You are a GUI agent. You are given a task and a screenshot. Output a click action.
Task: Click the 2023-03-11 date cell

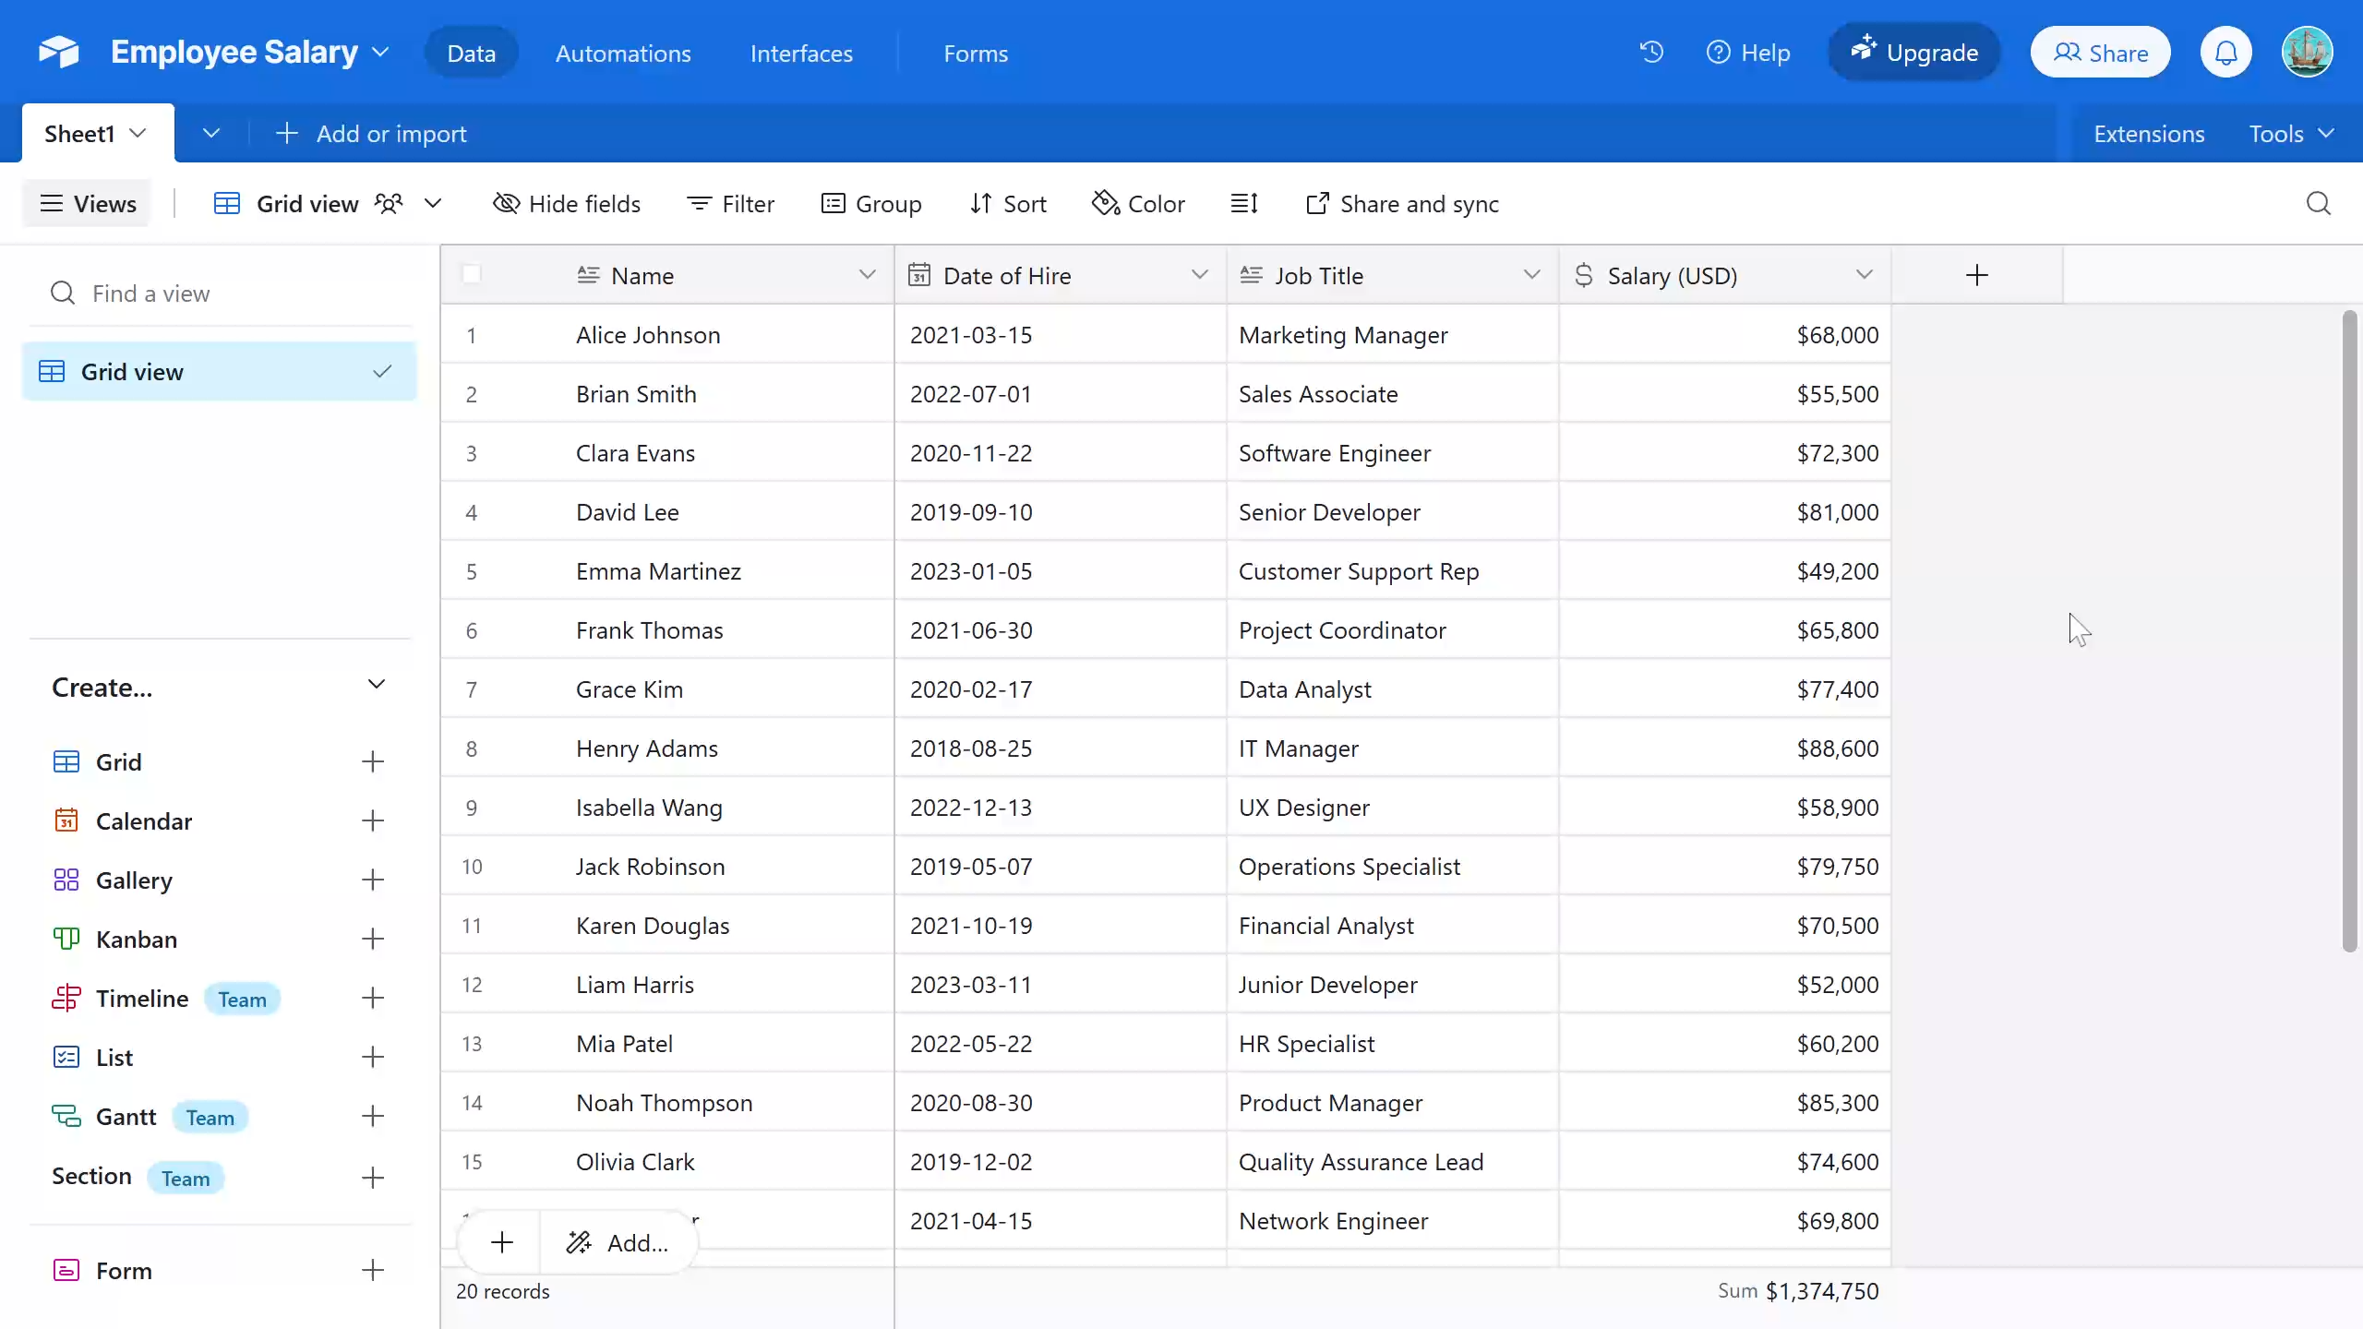(x=1061, y=985)
